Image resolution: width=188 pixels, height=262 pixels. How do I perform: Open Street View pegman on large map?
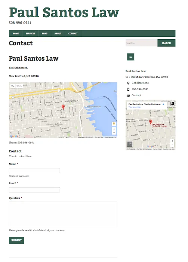pos(114,124)
